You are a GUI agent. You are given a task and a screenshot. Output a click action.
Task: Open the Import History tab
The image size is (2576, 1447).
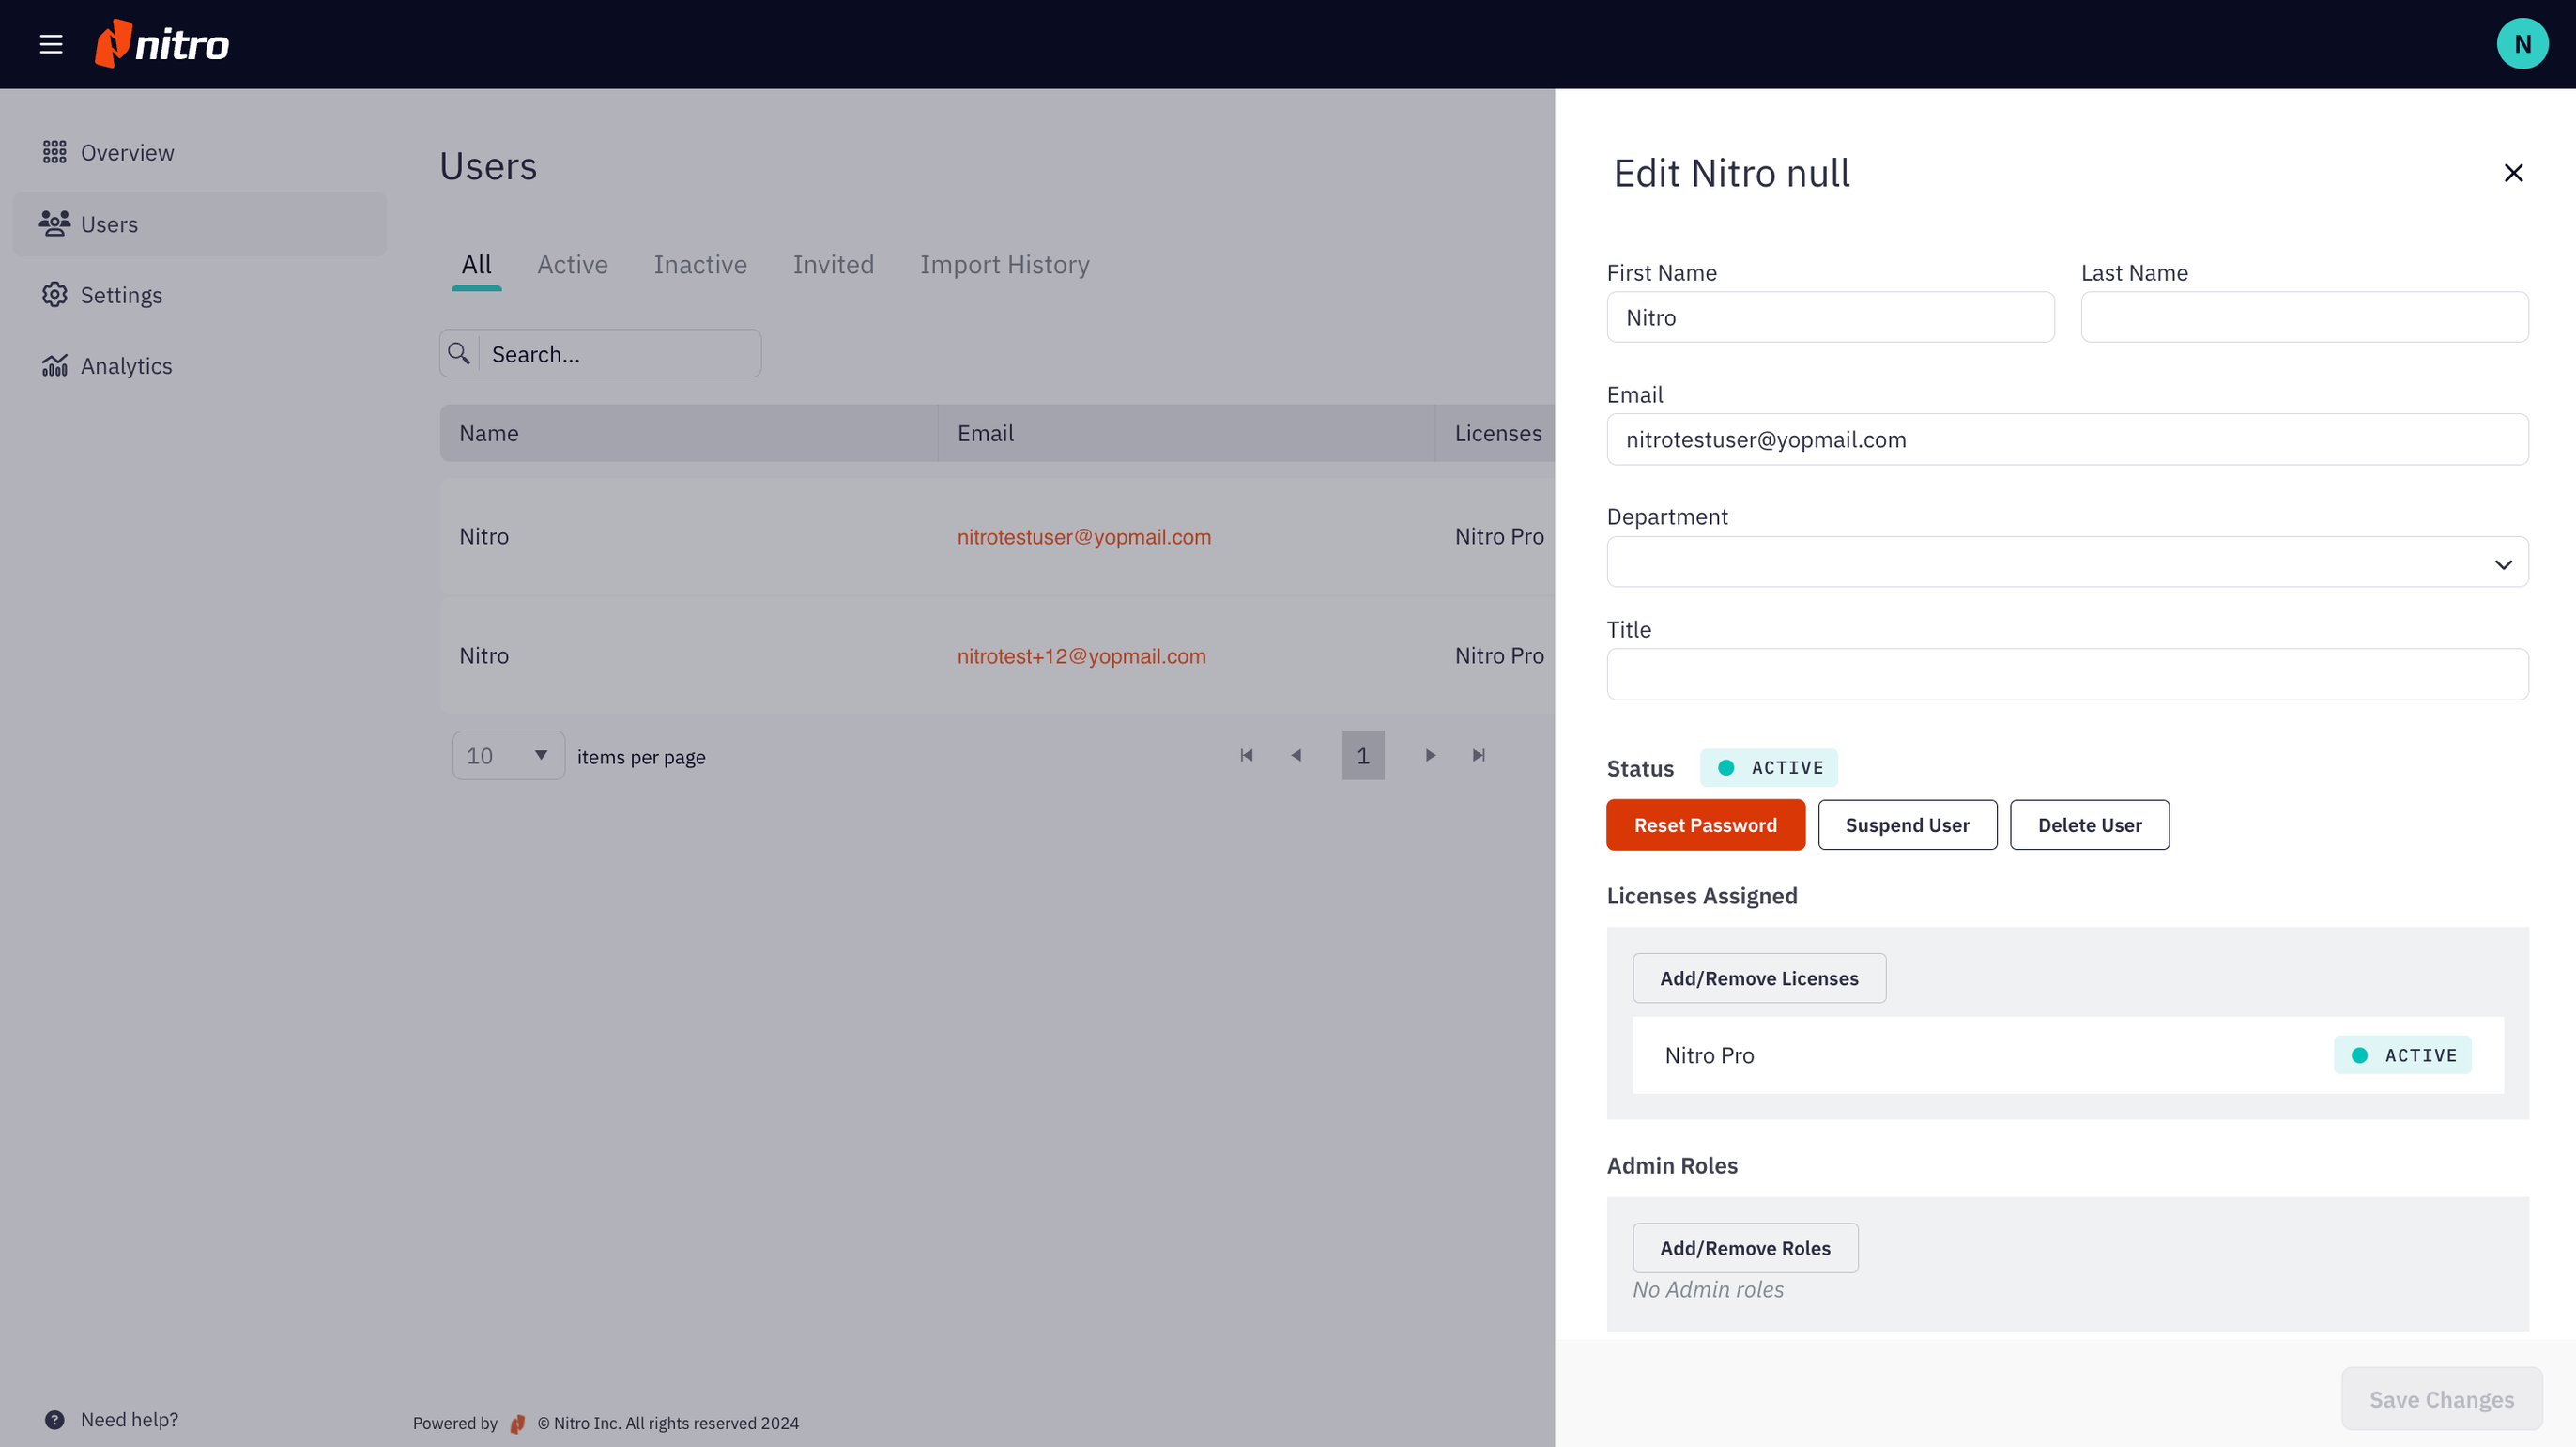tap(1004, 265)
